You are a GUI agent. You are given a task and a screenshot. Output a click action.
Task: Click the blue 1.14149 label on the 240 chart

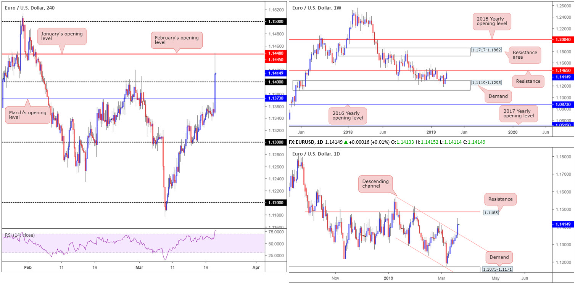coord(276,72)
